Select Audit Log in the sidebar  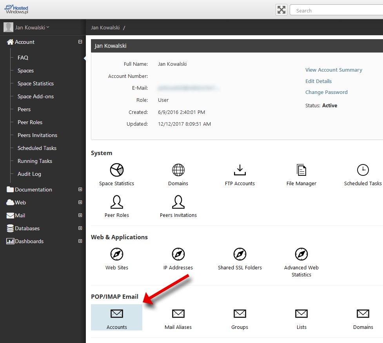point(29,174)
